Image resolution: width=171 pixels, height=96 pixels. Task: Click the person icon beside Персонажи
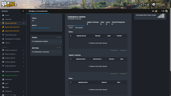pos(3,19)
